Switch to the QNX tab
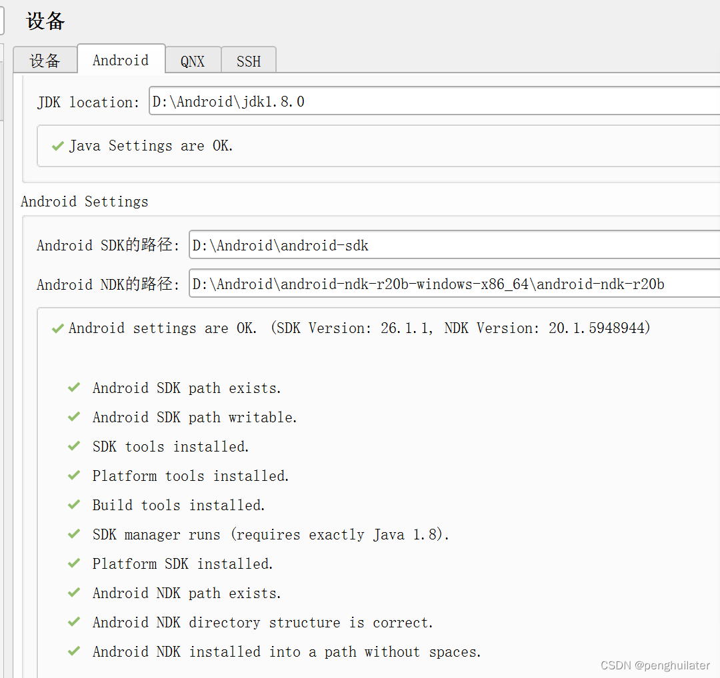Viewport: 720px width, 678px height. (x=193, y=61)
